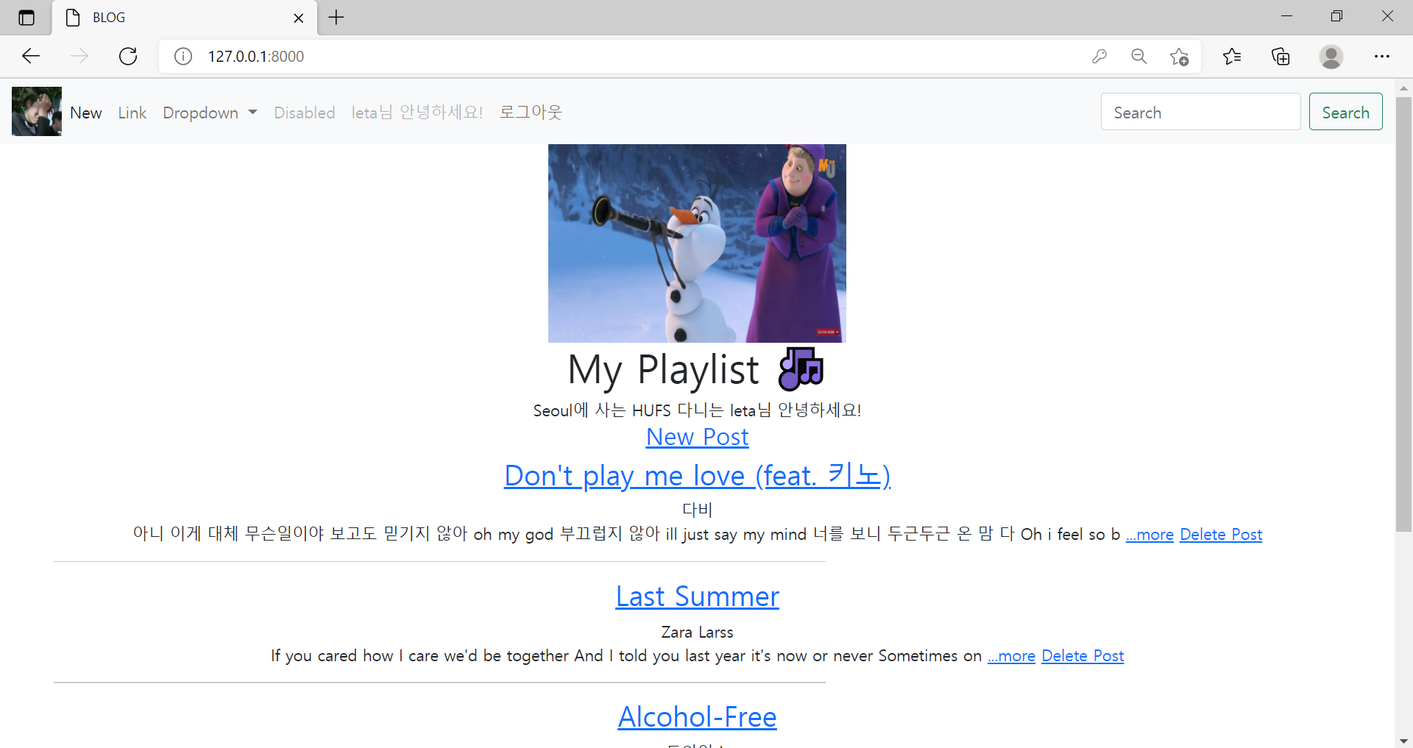The image size is (1413, 748).
Task: Open saved passwords key icon
Action: (x=1099, y=56)
